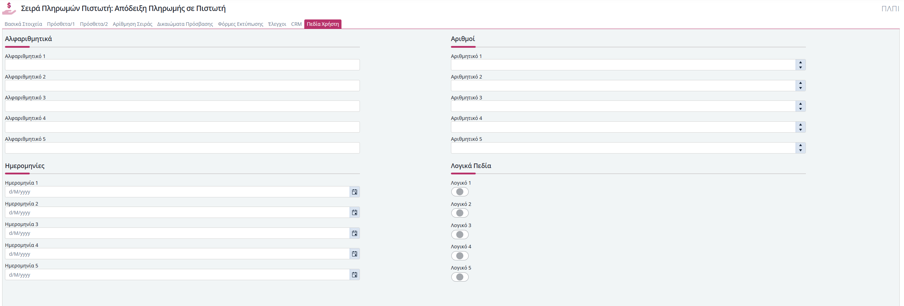
Task: Increase Αριθμητικό 2 value with up arrow
Action: click(801, 83)
